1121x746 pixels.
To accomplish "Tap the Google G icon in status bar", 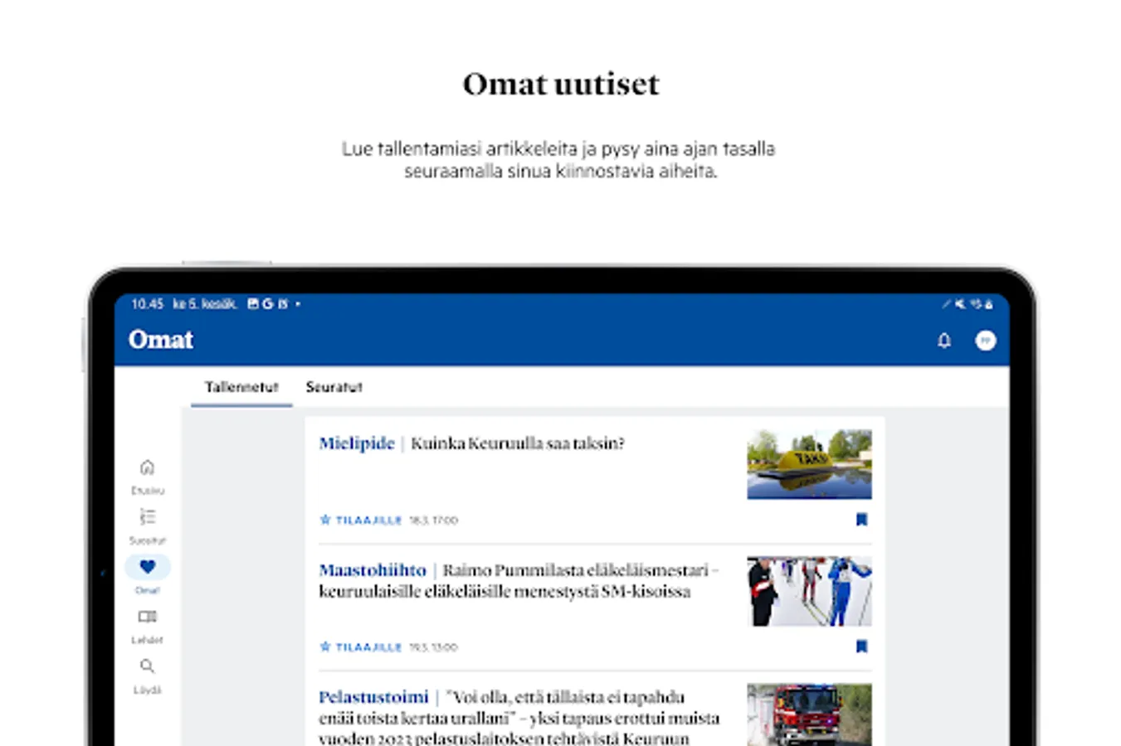I will pyautogui.click(x=266, y=303).
